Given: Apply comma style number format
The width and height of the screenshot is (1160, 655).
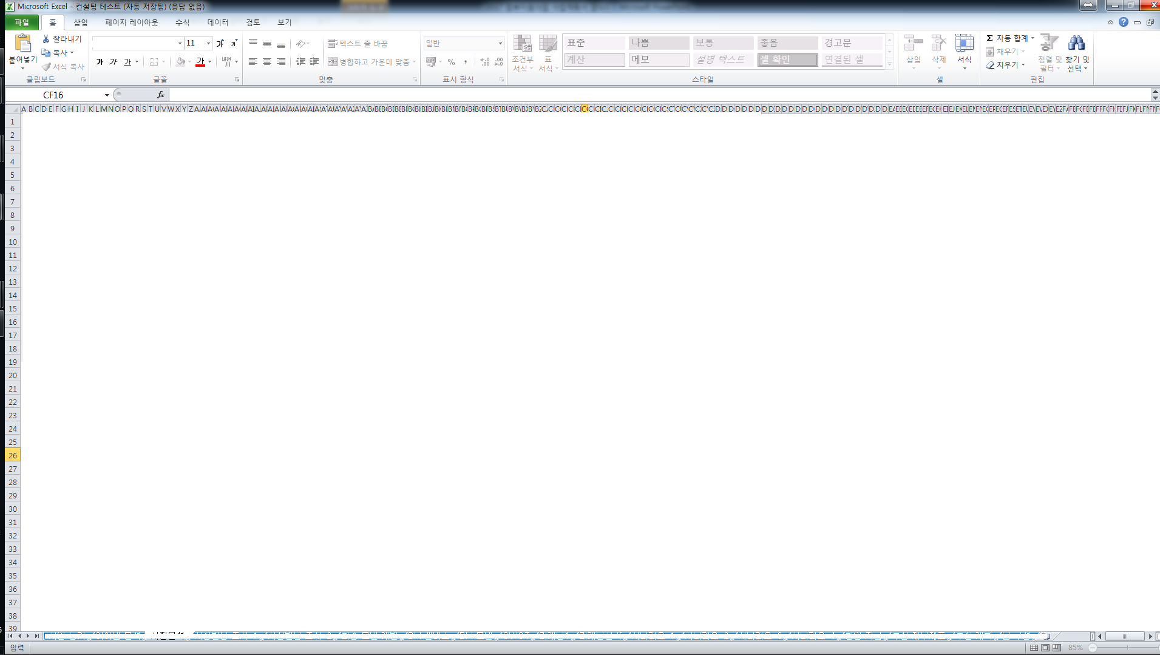Looking at the screenshot, I should click(x=466, y=62).
